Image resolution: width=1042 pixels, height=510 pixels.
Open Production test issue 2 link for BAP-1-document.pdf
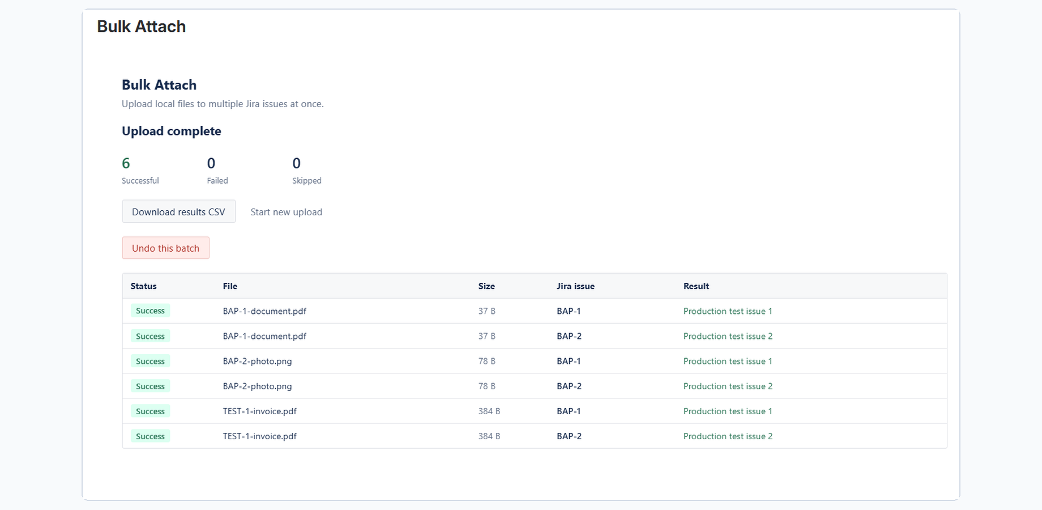[728, 336]
